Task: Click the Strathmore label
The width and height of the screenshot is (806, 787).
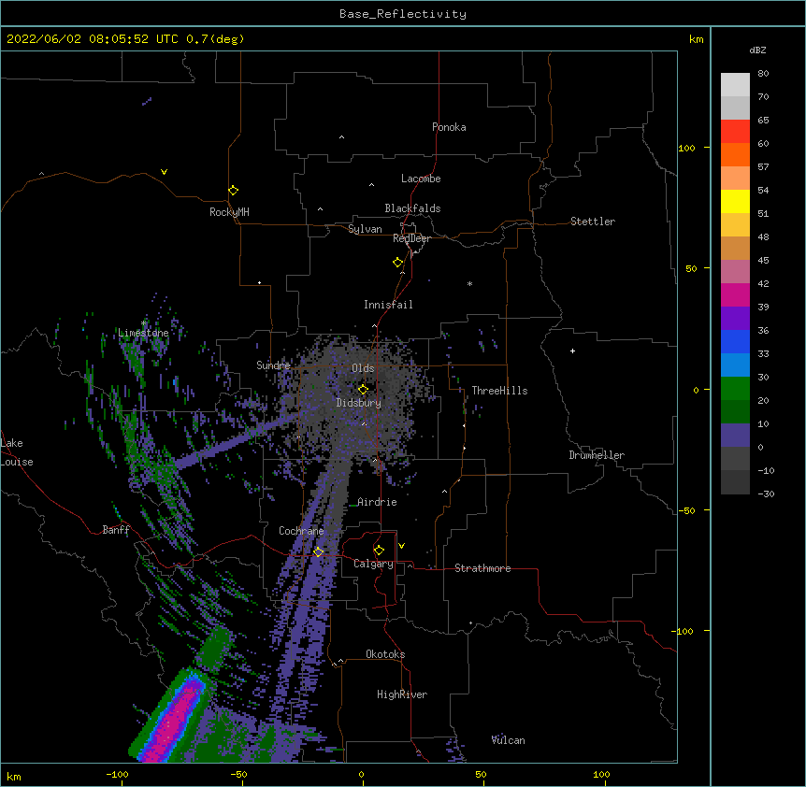Action: pos(482,568)
